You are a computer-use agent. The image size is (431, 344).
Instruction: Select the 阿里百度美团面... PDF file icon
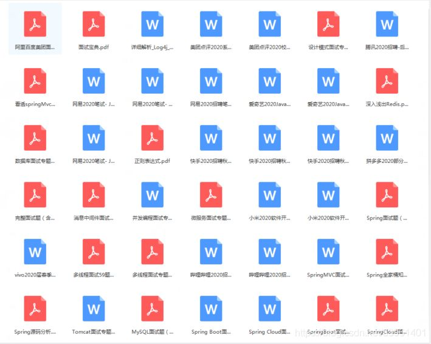pos(35,24)
